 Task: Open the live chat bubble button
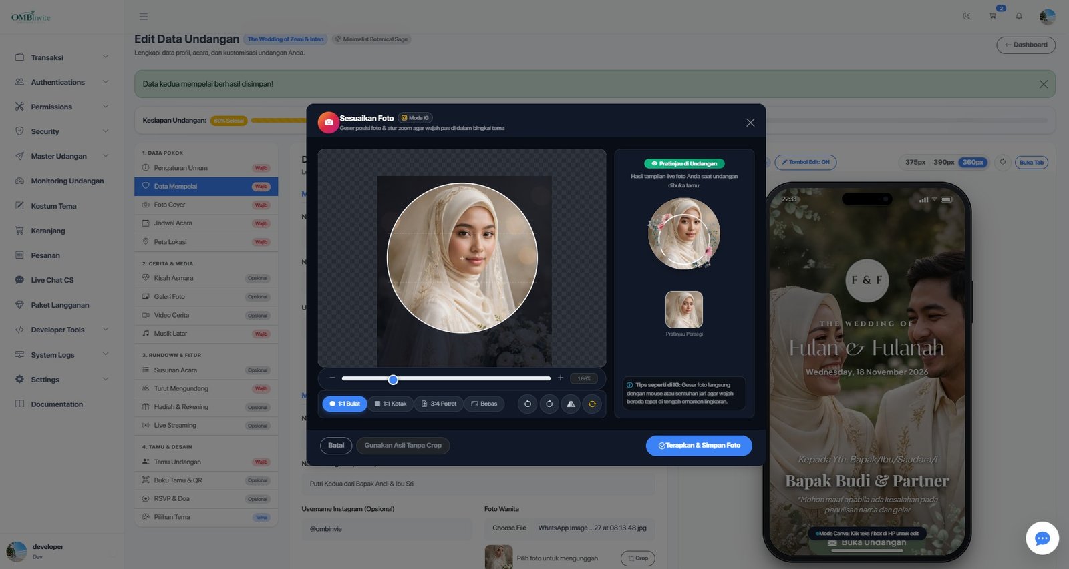click(1042, 538)
